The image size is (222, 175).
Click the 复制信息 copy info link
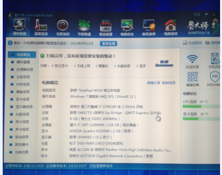[169, 83]
